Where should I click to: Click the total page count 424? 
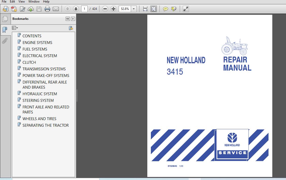[95, 9]
